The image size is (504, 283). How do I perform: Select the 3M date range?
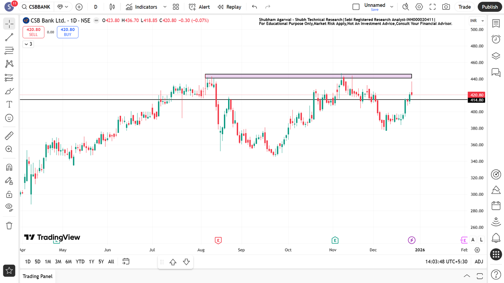58,262
